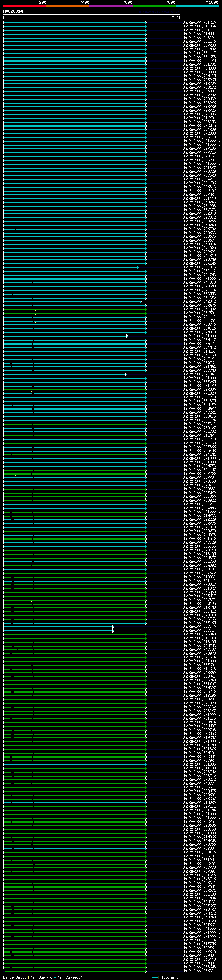Click the orange ~40% identity legend segment
Viewport: 222px width, 980px height.
68,7
